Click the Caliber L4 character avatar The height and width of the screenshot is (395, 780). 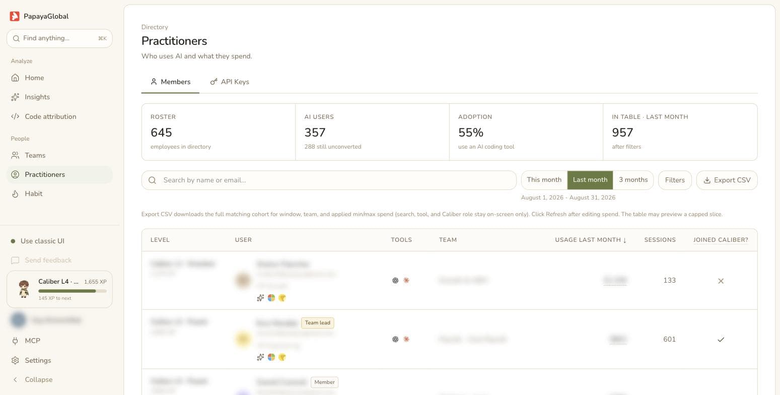(x=23, y=289)
